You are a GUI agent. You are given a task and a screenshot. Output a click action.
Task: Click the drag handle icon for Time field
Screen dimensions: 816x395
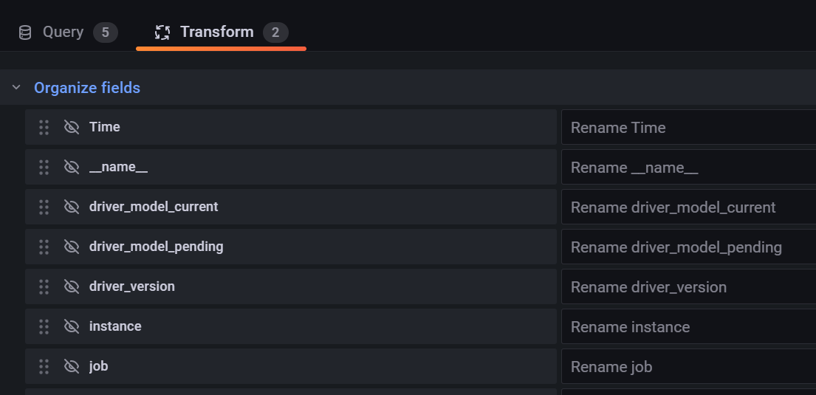tap(44, 127)
